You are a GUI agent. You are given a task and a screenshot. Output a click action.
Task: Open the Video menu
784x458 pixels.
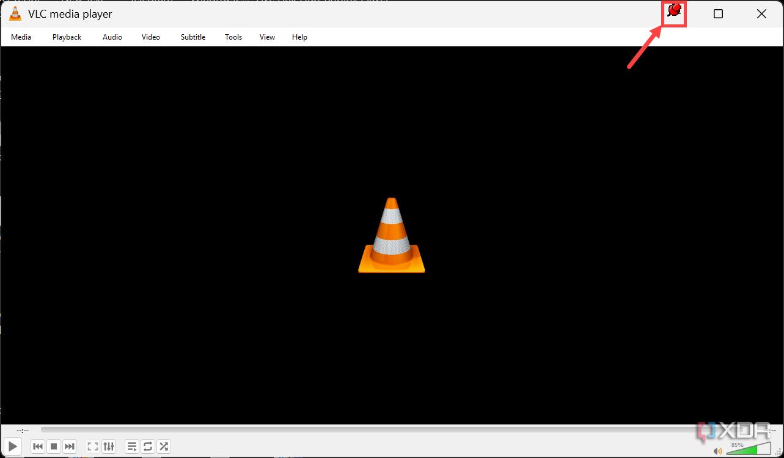(151, 37)
